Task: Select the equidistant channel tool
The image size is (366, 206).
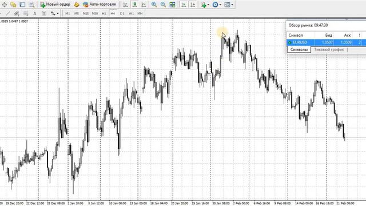Action: click(x=17, y=14)
